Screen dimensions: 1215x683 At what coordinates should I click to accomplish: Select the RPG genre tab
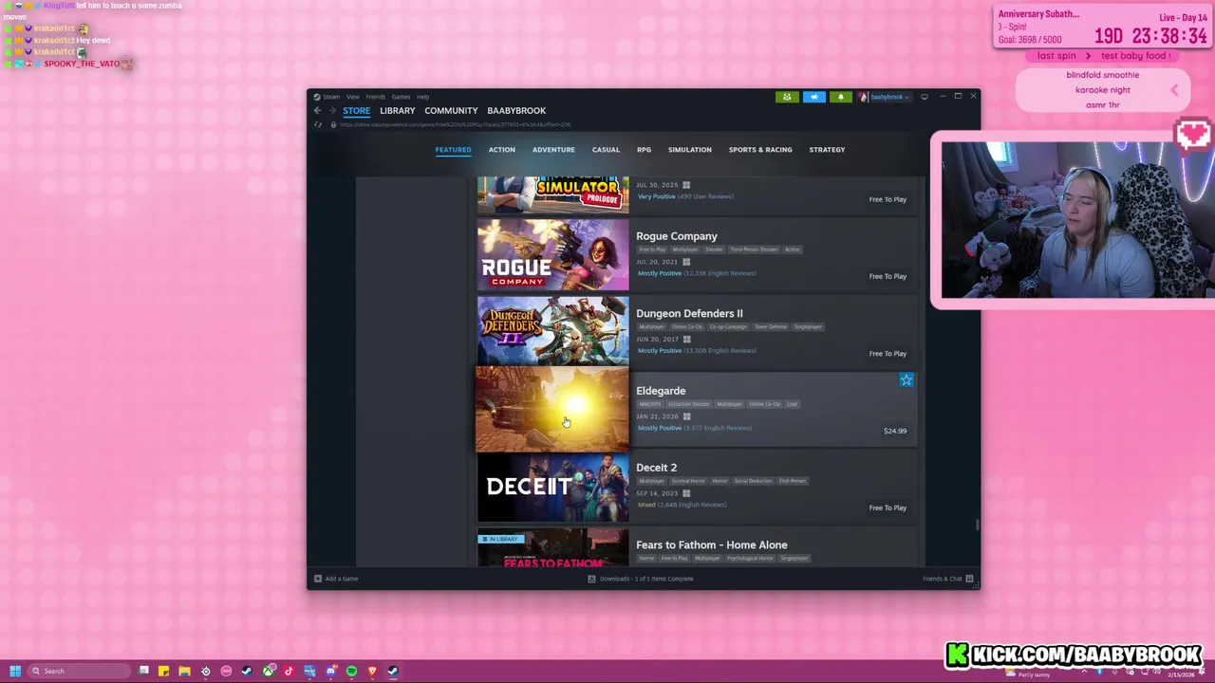pos(644,150)
